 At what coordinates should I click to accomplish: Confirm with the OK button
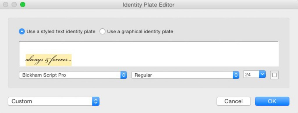(272, 101)
